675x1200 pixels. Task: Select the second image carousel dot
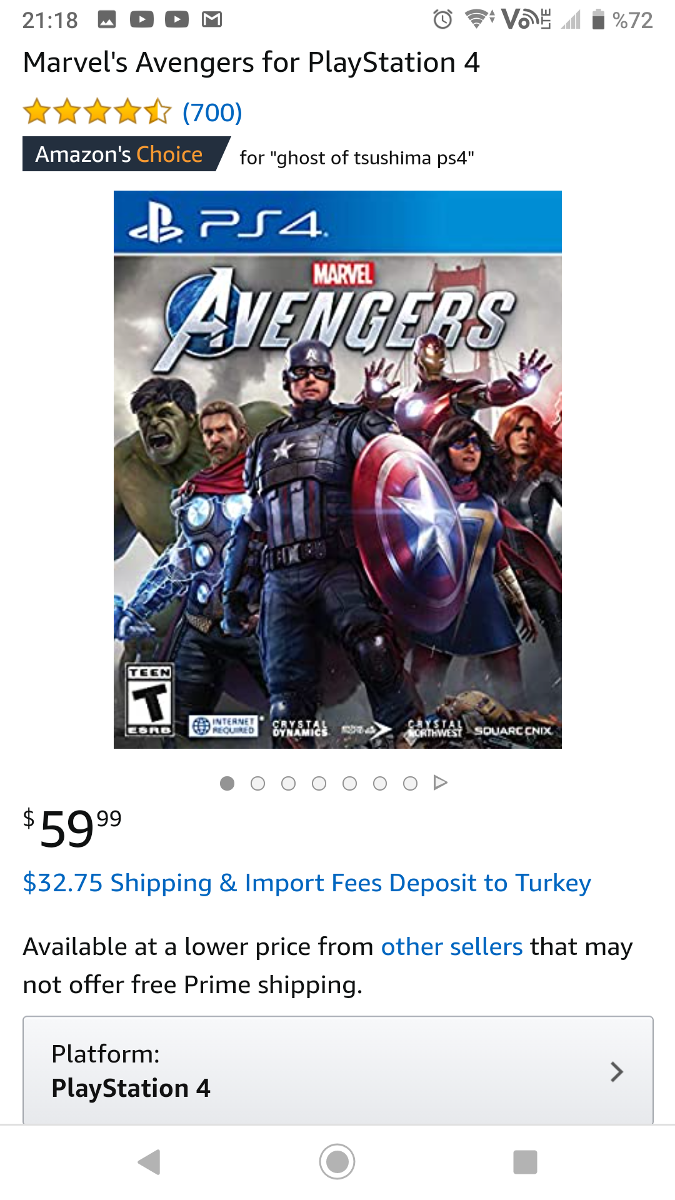click(257, 783)
